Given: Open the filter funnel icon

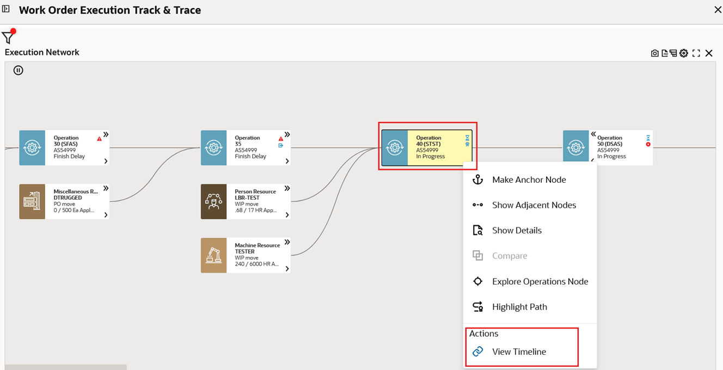Looking at the screenshot, I should tap(8, 38).
